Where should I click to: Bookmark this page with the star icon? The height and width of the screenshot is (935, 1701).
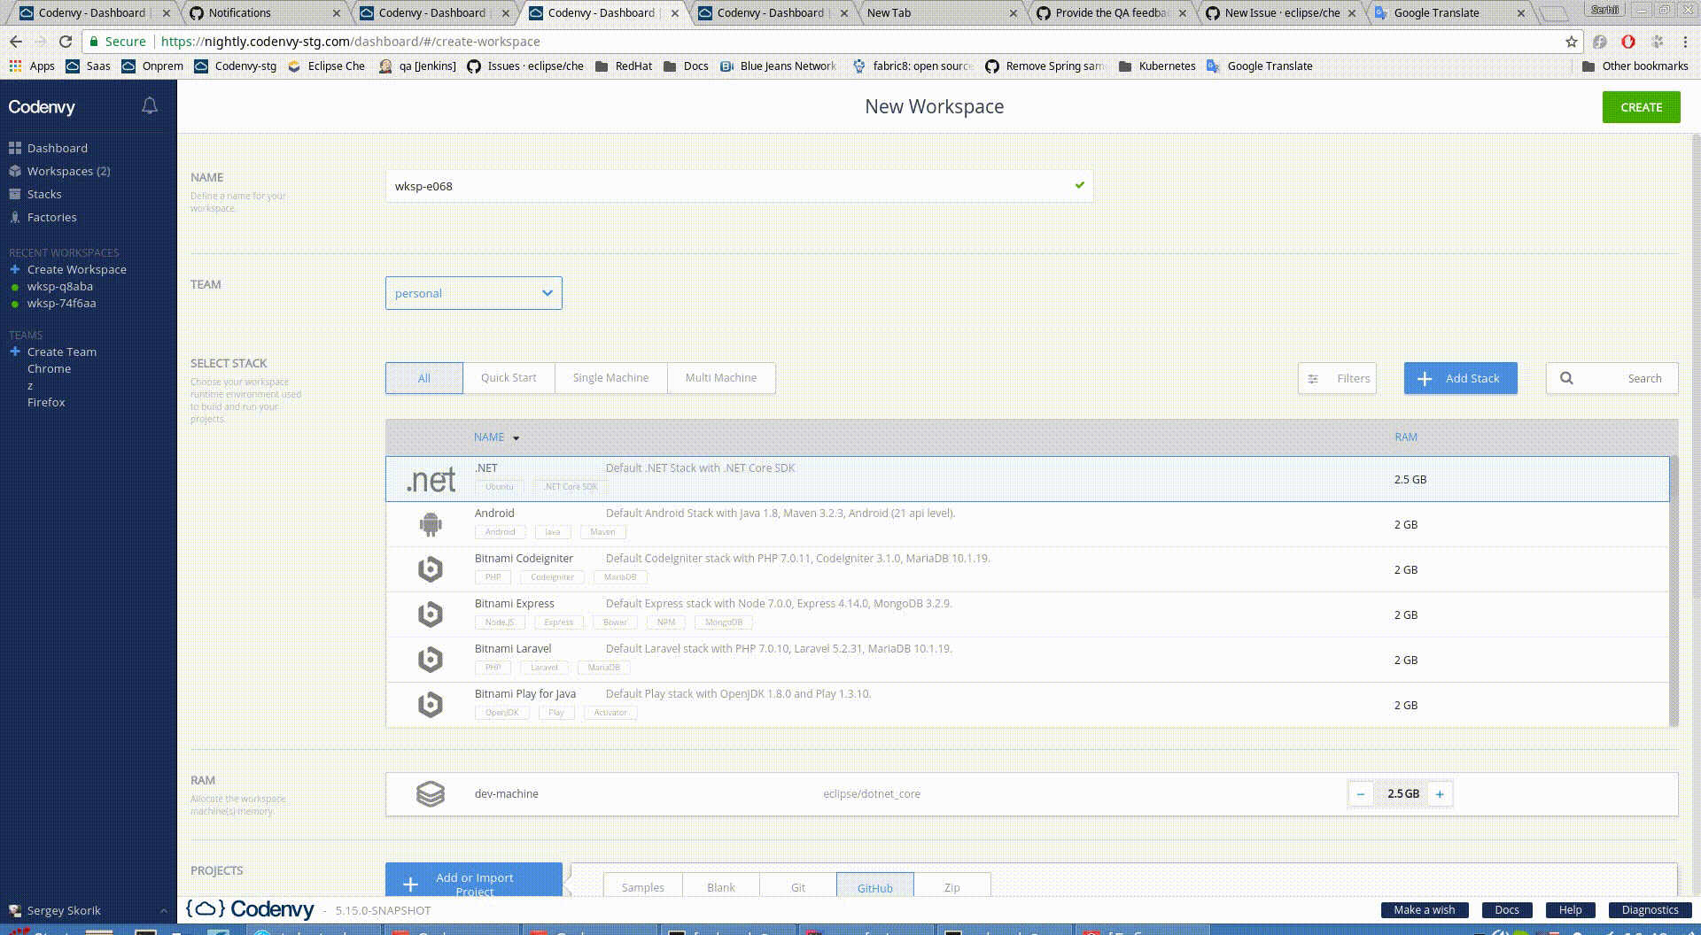[1572, 42]
